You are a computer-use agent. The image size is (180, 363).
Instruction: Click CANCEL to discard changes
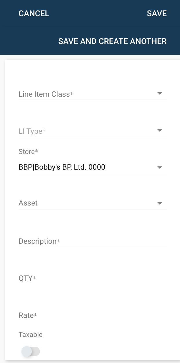[x=34, y=13]
